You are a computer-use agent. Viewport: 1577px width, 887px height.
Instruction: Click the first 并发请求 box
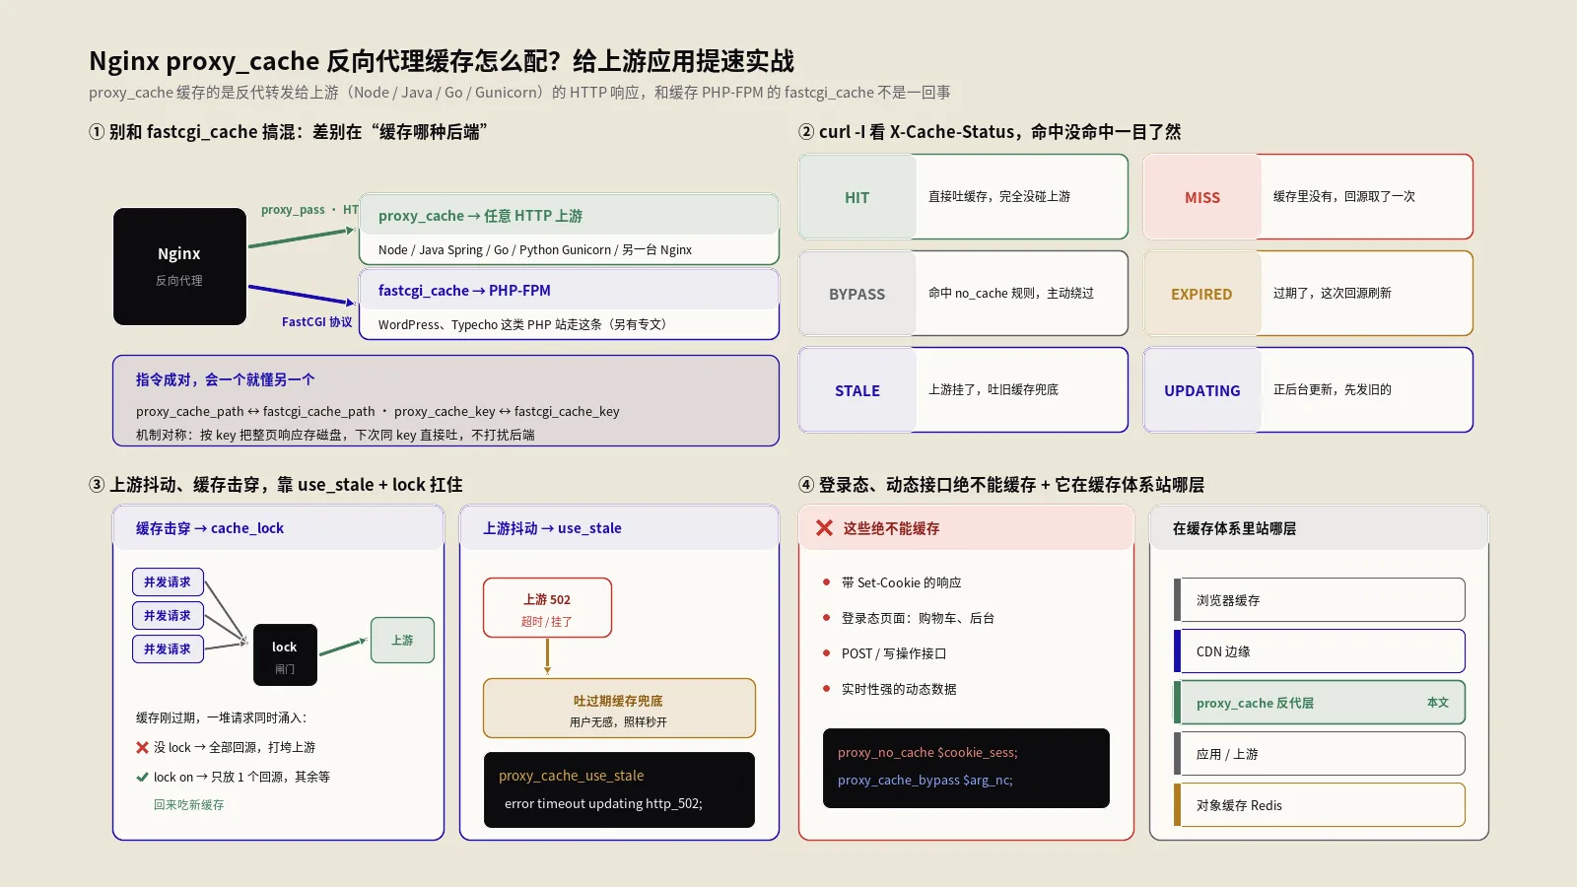(x=168, y=581)
